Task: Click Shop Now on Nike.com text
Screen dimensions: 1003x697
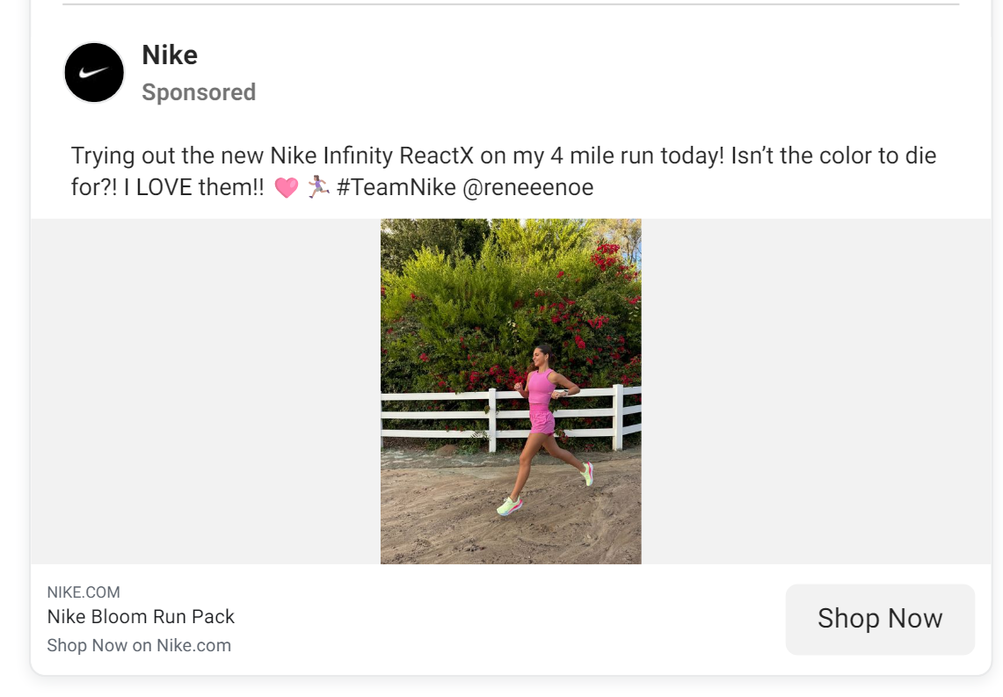Action: [140, 644]
